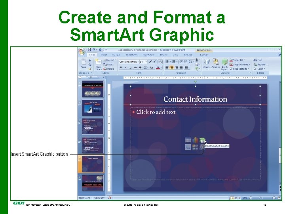Viewport: 285px width, 214px height.
Task: Open the Shape Fill dropdown
Action: pyautogui.click(x=237, y=60)
